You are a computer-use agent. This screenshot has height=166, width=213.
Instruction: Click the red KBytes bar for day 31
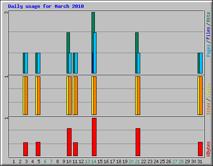tap(200, 149)
